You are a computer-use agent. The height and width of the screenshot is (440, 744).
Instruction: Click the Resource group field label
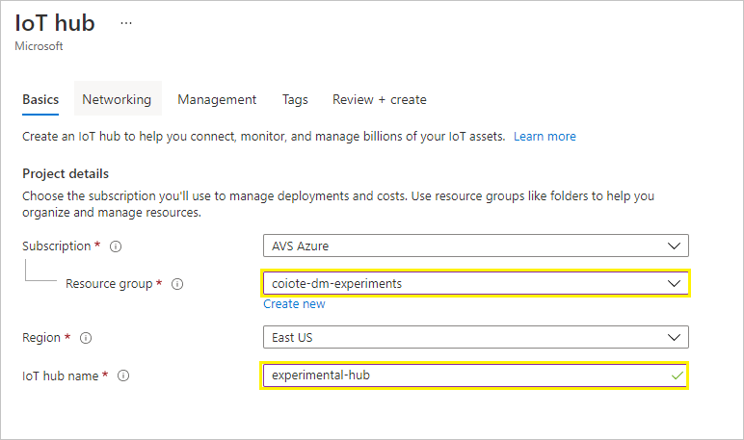(109, 283)
